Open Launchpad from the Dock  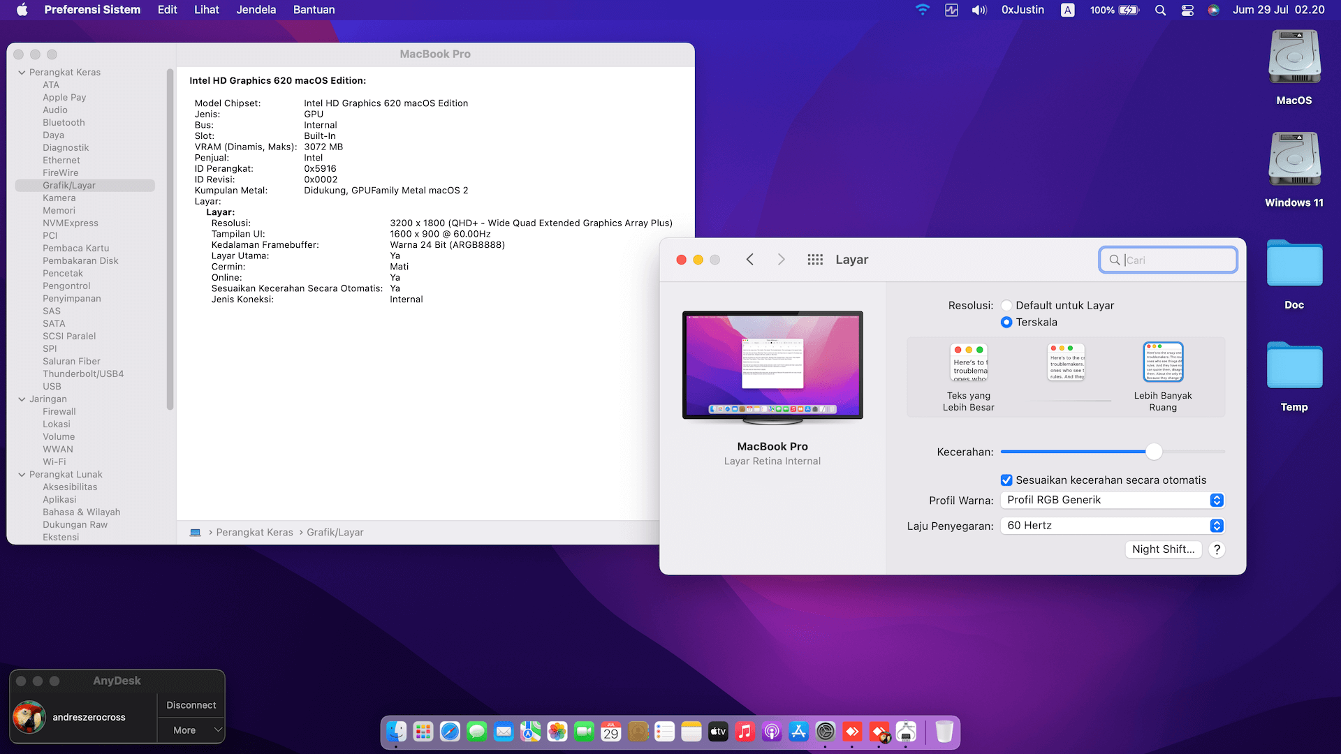pos(423,732)
